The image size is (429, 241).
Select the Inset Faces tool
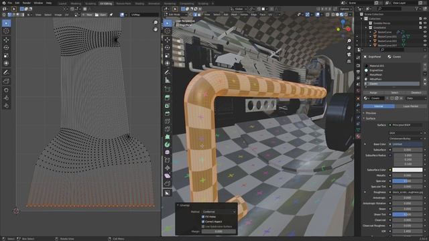point(167,106)
